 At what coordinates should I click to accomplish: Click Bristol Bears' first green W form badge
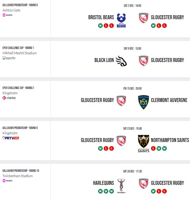(x=100, y=26)
